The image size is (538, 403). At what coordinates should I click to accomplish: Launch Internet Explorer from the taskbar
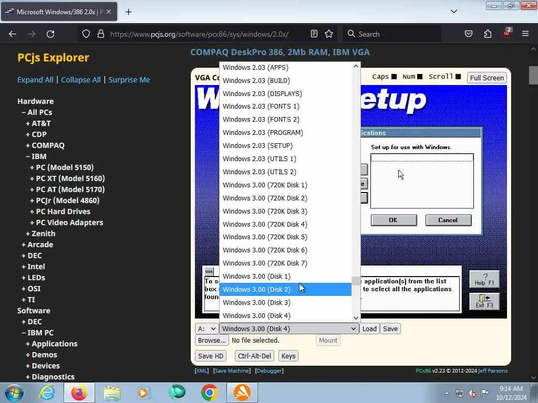(x=47, y=393)
